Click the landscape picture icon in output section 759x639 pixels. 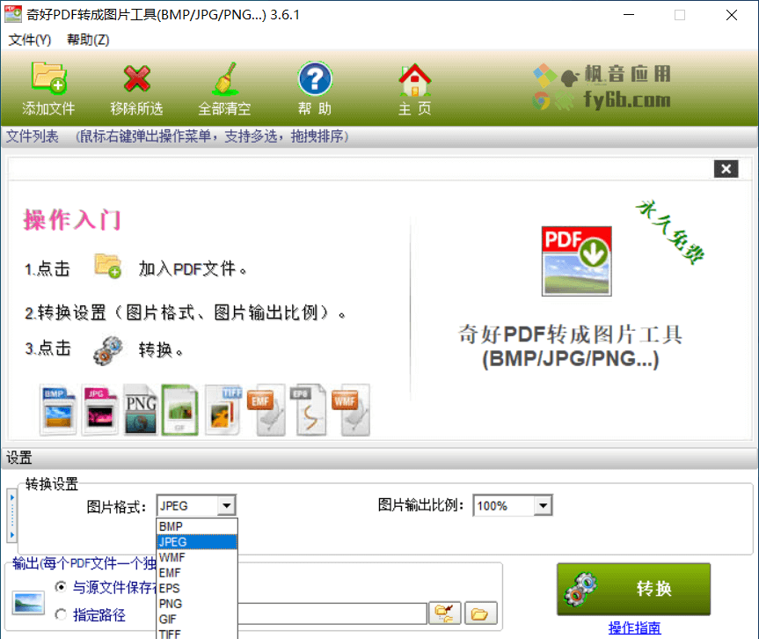28,603
